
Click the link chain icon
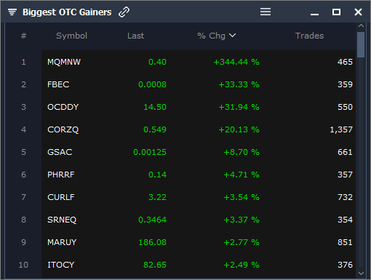[124, 12]
